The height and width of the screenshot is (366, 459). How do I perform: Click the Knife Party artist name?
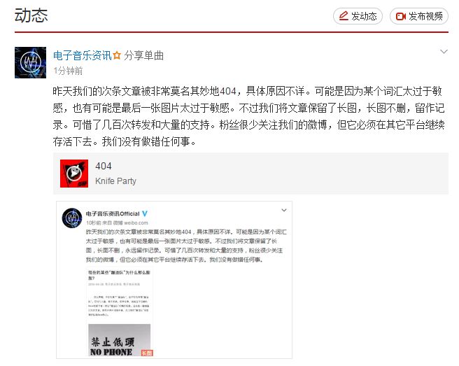pos(115,181)
